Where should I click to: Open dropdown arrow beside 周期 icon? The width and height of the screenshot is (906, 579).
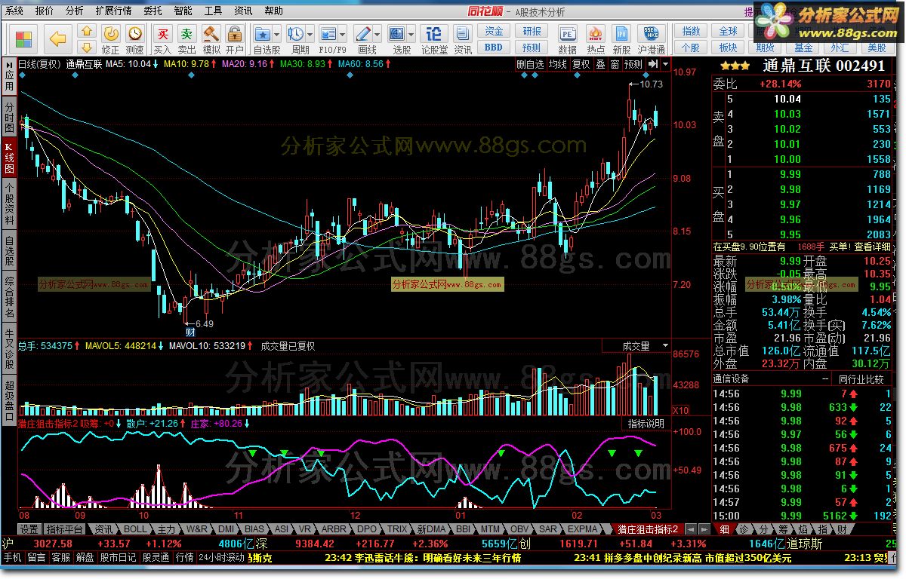(310, 35)
